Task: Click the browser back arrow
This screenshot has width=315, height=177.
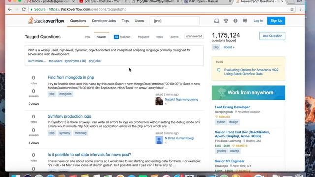Action: (10, 9)
